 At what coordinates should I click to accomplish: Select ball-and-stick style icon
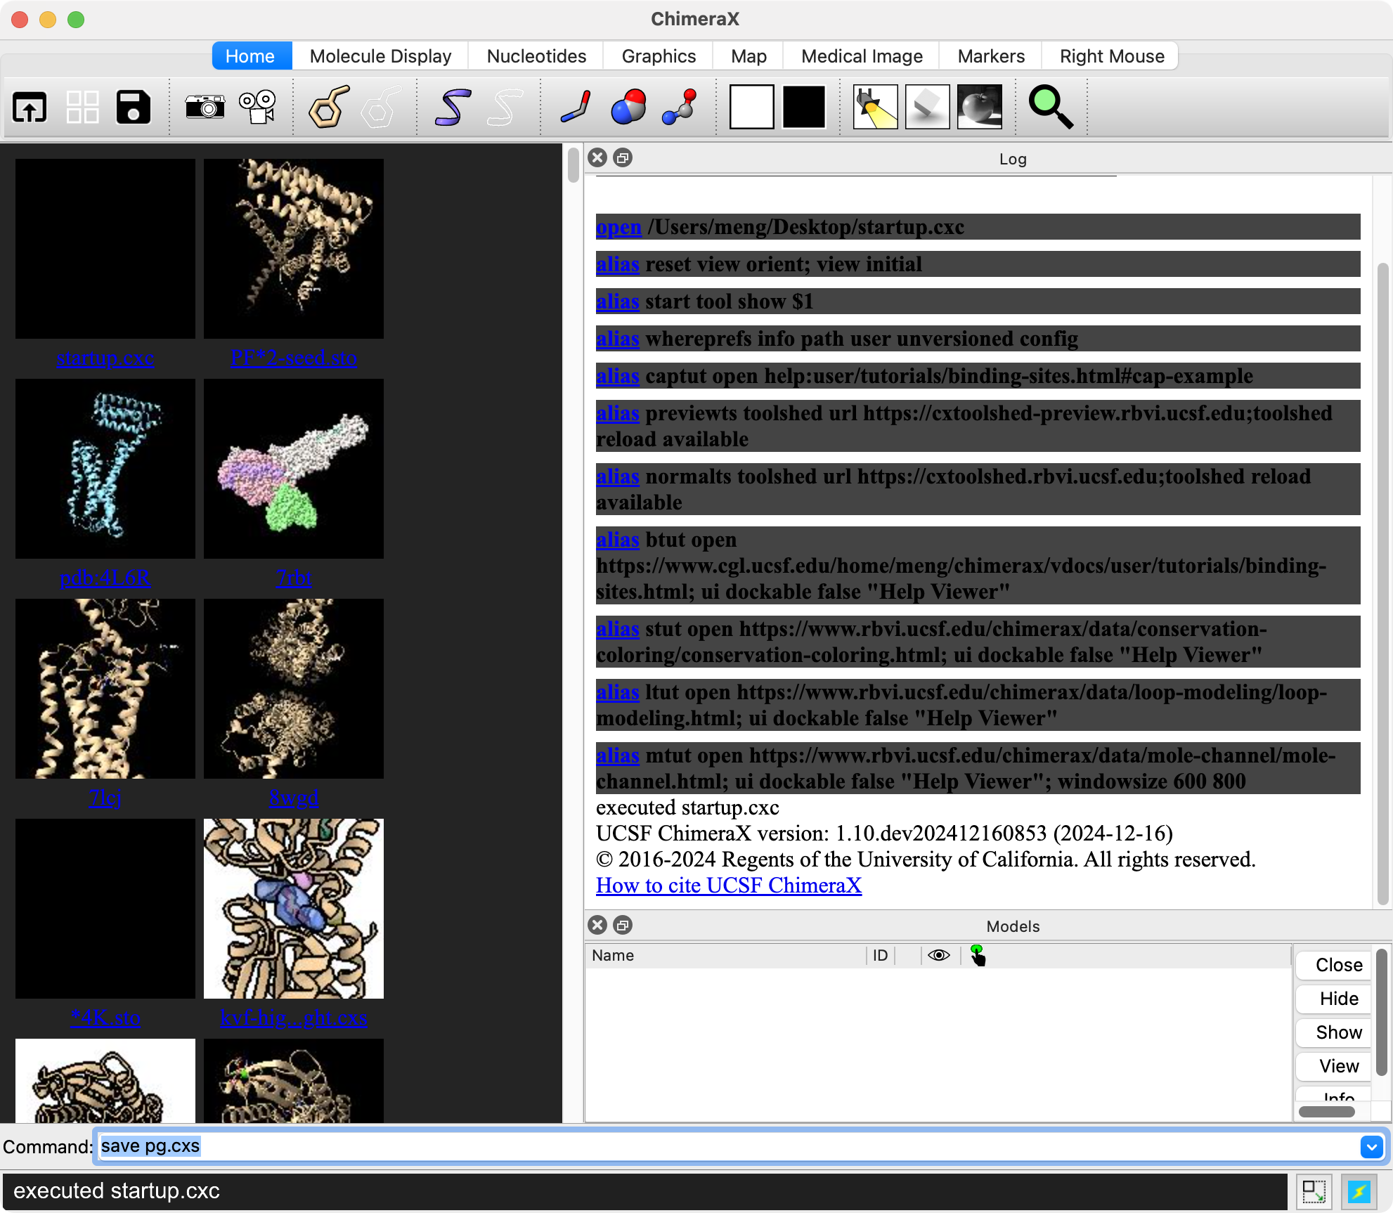click(x=680, y=108)
